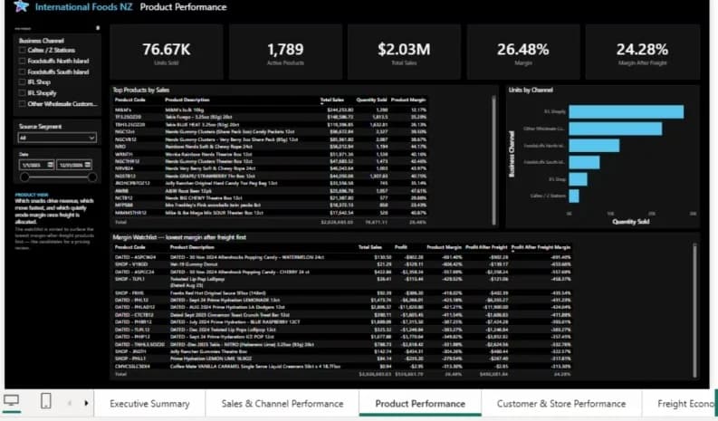Switch to desktop layout view icon

click(11, 401)
